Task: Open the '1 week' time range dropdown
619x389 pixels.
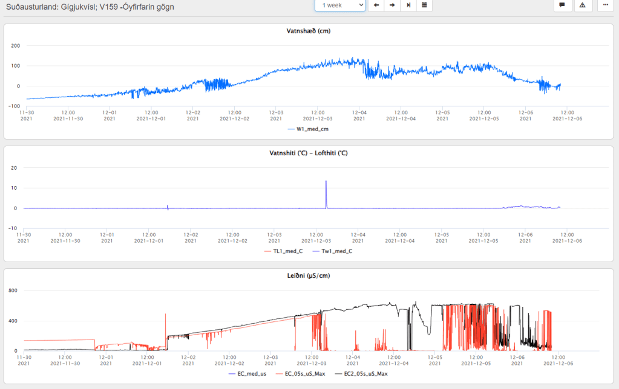Action: point(339,5)
